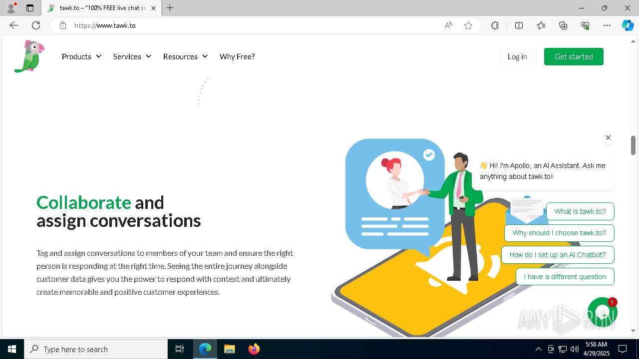
Task: Open the Windows Start menu
Action: (12, 349)
